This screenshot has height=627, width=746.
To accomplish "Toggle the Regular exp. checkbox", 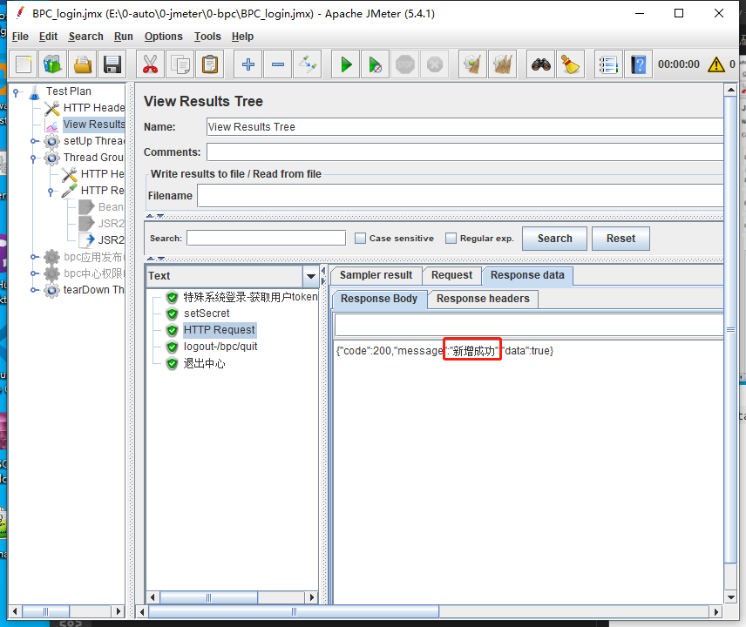I will click(451, 238).
